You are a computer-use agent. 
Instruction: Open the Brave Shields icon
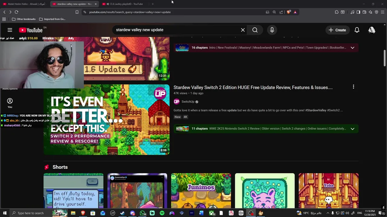point(289,12)
